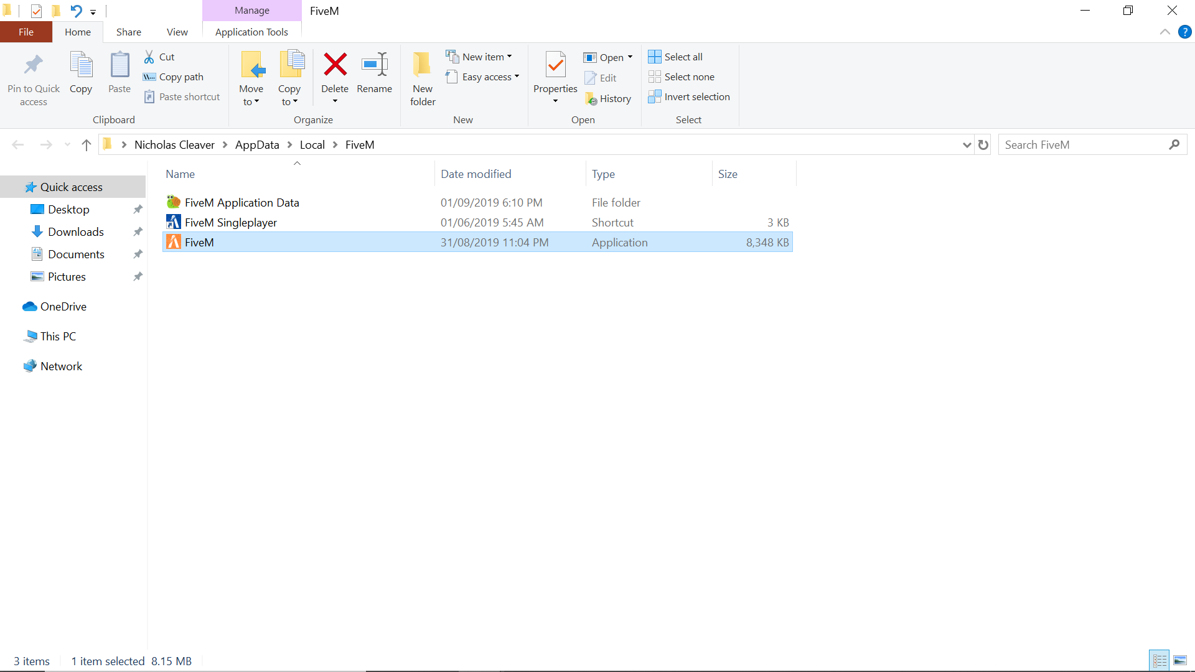Click Paste shortcut in the ribbon
The width and height of the screenshot is (1195, 672).
click(182, 96)
